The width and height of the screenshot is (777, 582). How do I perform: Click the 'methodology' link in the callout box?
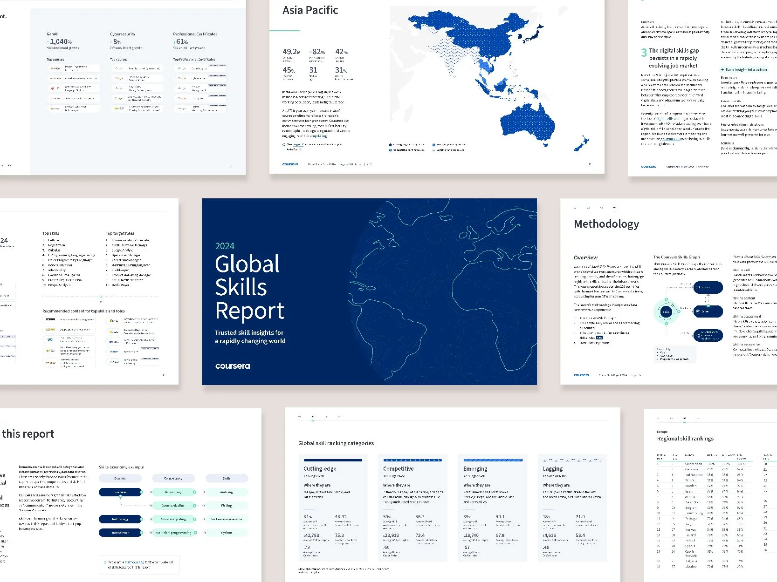(x=135, y=562)
